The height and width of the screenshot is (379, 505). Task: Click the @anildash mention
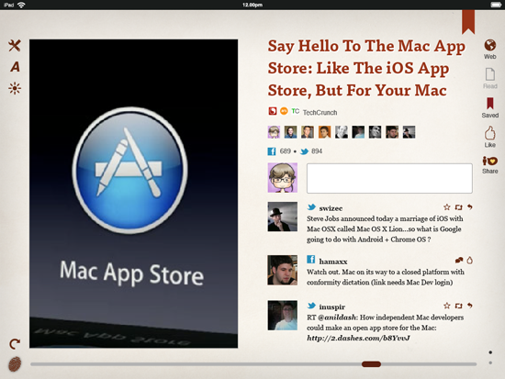click(x=337, y=318)
